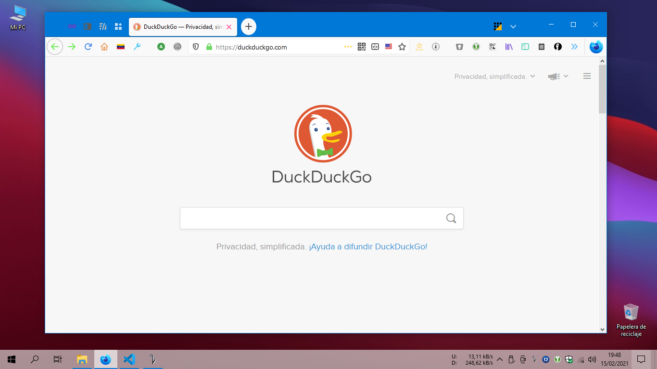The image size is (657, 369).
Task: Show hidden tray icons chevron
Action: click(499, 359)
